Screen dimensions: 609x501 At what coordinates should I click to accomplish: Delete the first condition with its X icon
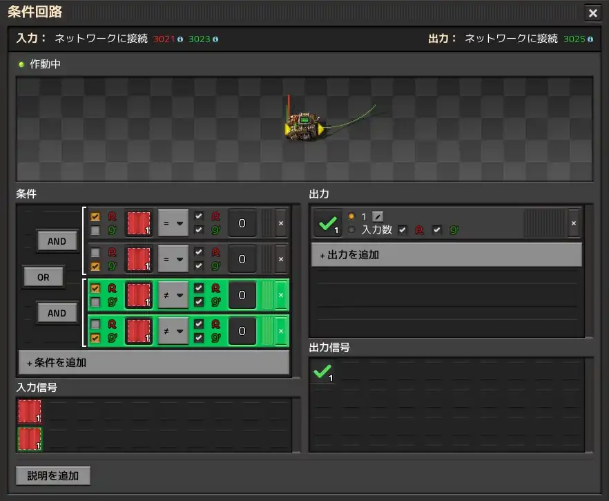click(x=280, y=223)
